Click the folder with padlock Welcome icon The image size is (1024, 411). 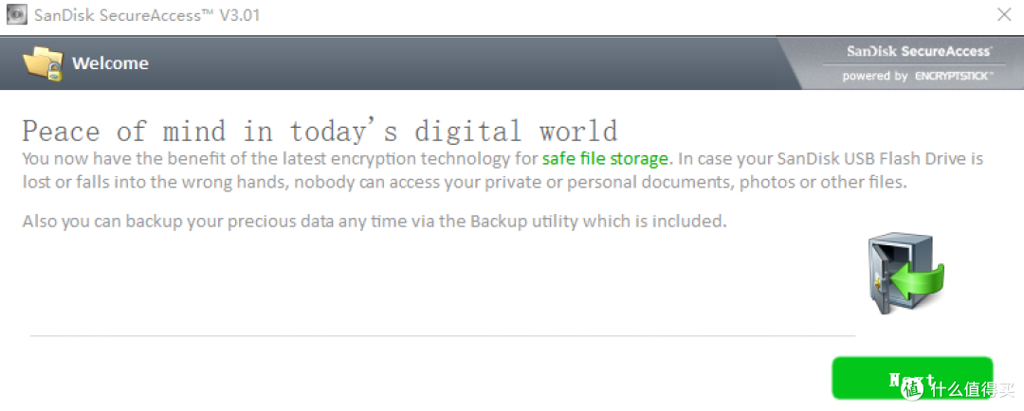tap(43, 63)
